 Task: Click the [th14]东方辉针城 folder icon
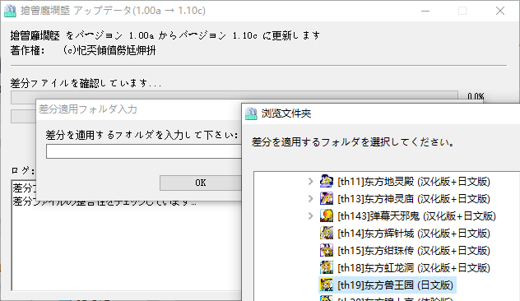pyautogui.click(x=327, y=233)
